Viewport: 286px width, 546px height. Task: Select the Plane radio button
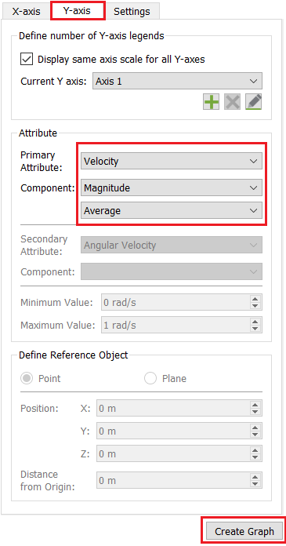pyautogui.click(x=150, y=378)
